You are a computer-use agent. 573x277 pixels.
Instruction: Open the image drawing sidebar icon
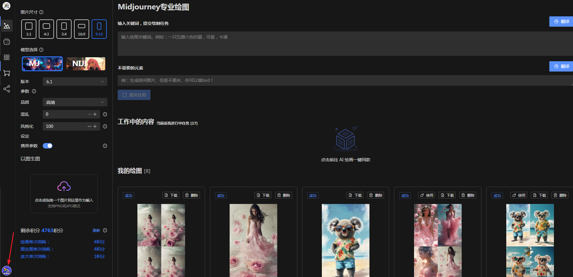pos(7,26)
